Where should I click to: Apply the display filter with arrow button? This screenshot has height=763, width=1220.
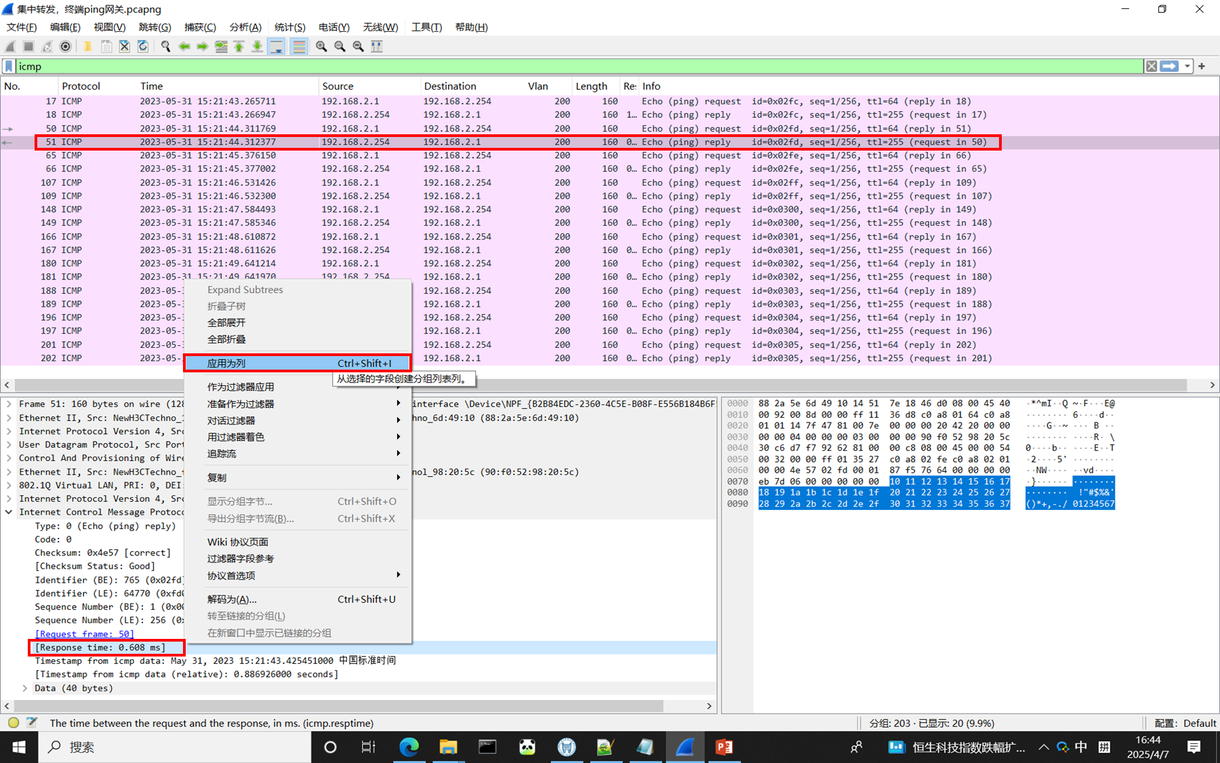(1169, 66)
